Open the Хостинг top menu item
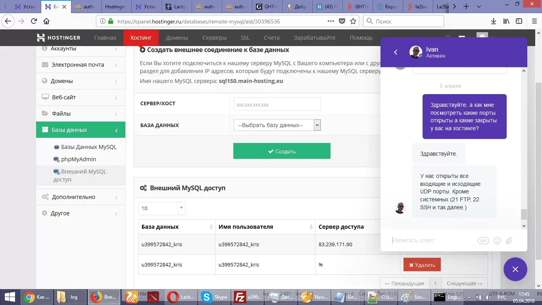Viewport: 542px width, 305px height. pyautogui.click(x=141, y=38)
